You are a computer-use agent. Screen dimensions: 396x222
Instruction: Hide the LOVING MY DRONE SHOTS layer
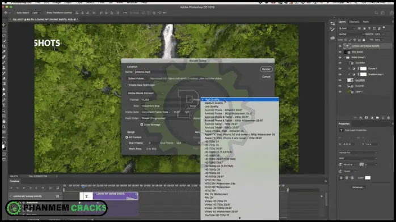pos(340,46)
